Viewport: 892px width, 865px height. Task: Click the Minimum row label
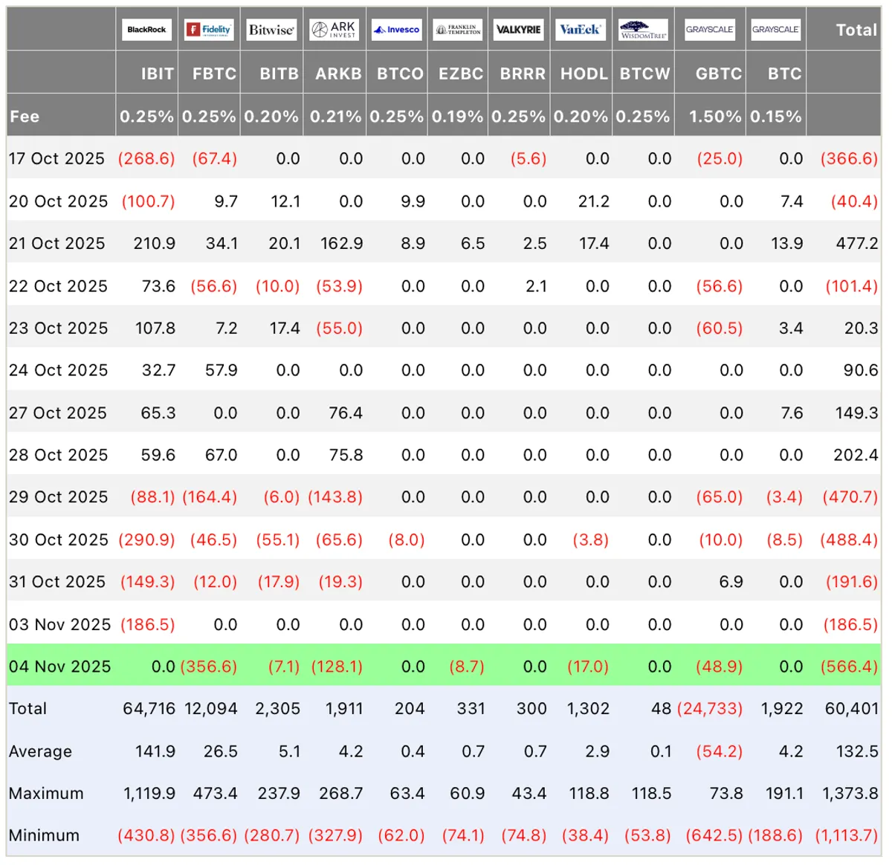pyautogui.click(x=44, y=835)
